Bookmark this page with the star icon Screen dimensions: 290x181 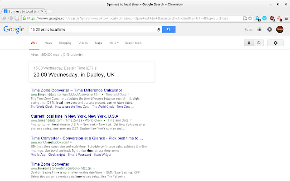(250, 18)
